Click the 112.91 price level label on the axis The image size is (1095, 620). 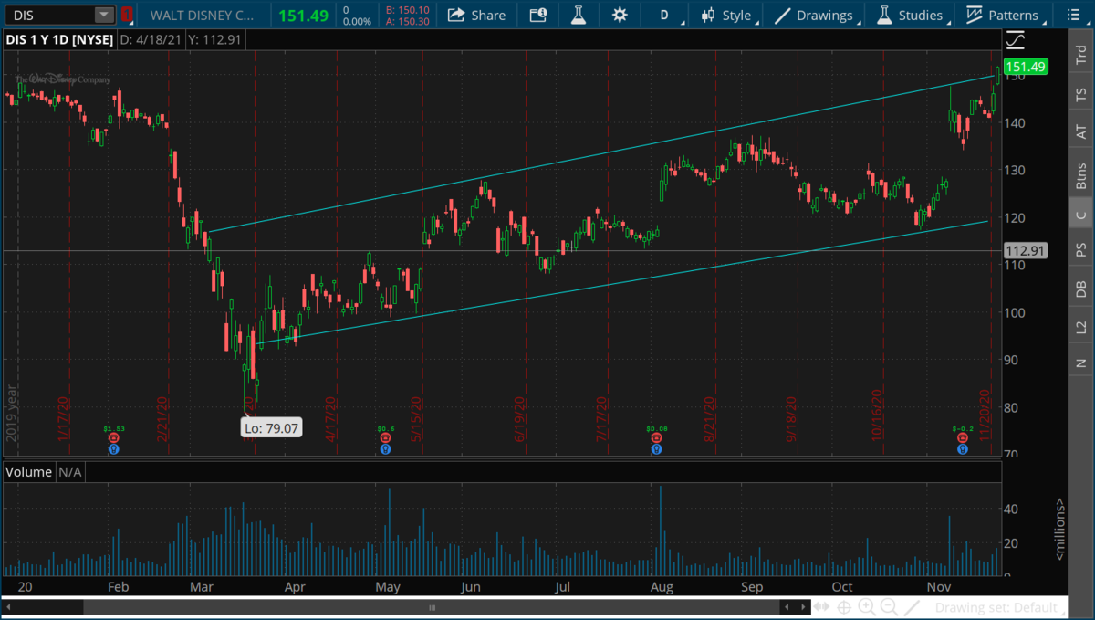[x=1025, y=250]
